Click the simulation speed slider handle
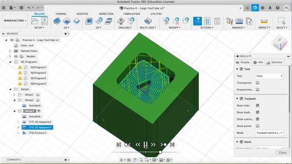Viewport: 292px width, 164px height. click(x=160, y=152)
